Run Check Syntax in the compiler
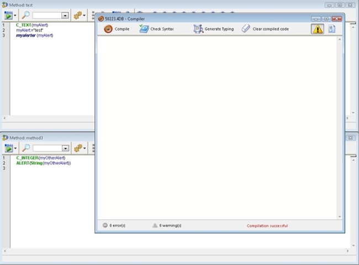The width and height of the screenshot is (359, 265). 156,29
